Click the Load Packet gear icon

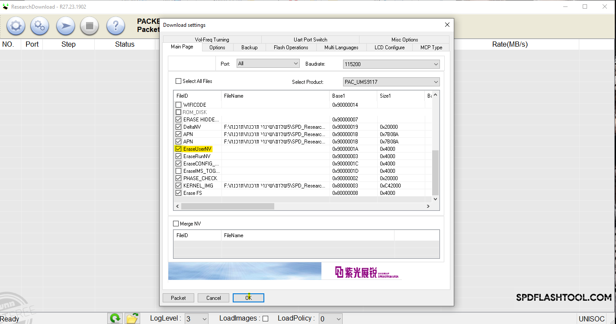click(16, 26)
